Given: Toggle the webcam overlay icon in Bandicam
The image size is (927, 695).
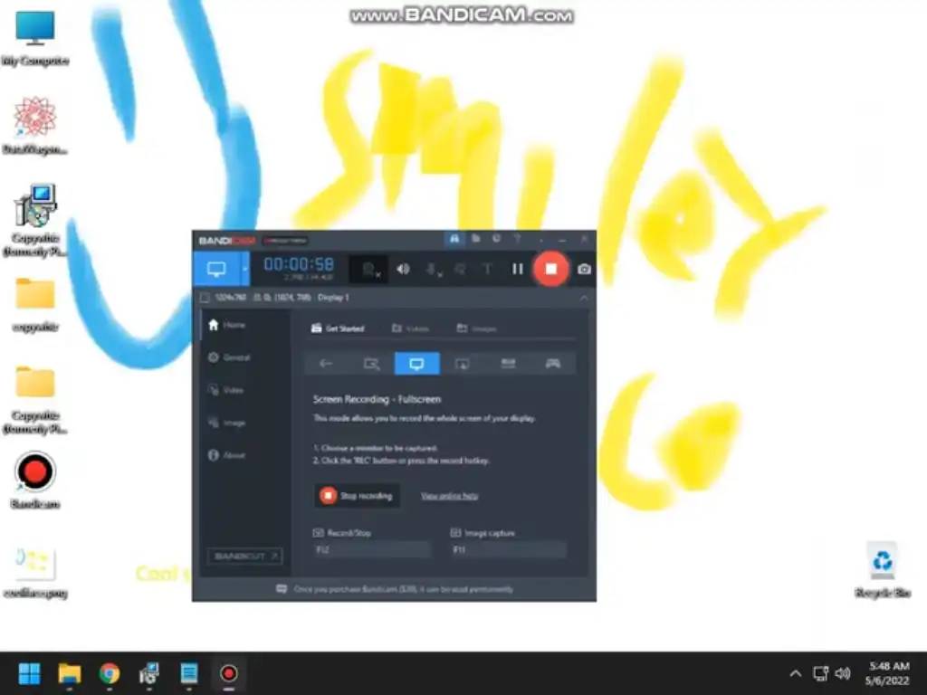Looking at the screenshot, I should tap(370, 270).
